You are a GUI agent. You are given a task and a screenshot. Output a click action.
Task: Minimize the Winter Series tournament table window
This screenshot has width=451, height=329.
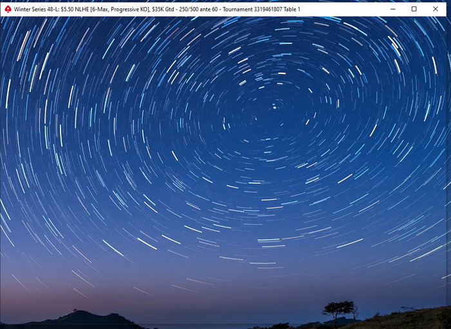(393, 9)
